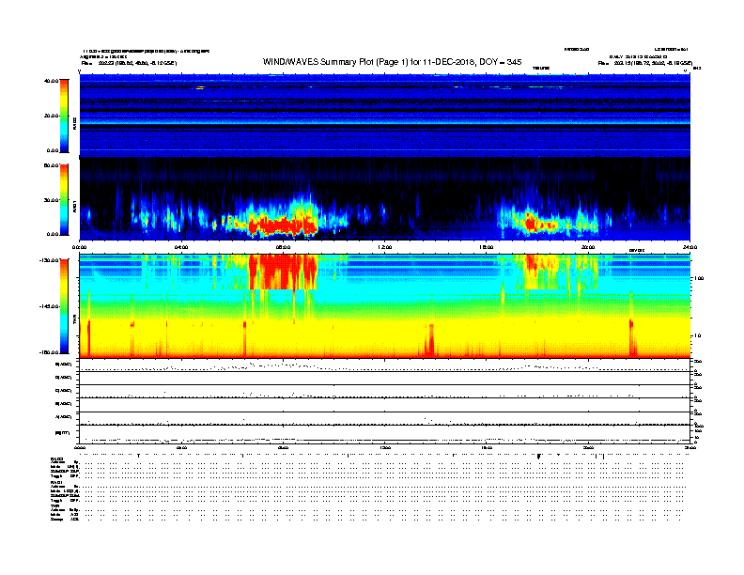
Task: Click the 24:00 tick label under RAD1 panel
Action: 690,247
